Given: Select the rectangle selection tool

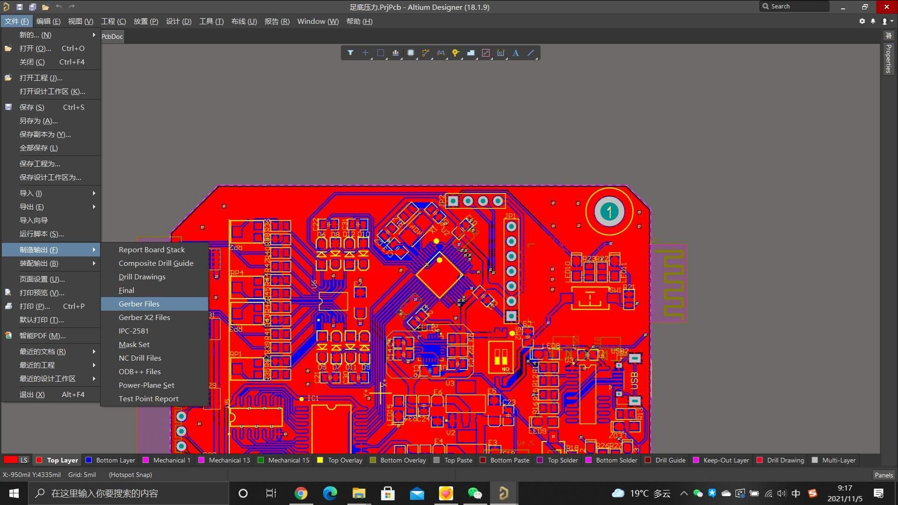Looking at the screenshot, I should (x=380, y=53).
